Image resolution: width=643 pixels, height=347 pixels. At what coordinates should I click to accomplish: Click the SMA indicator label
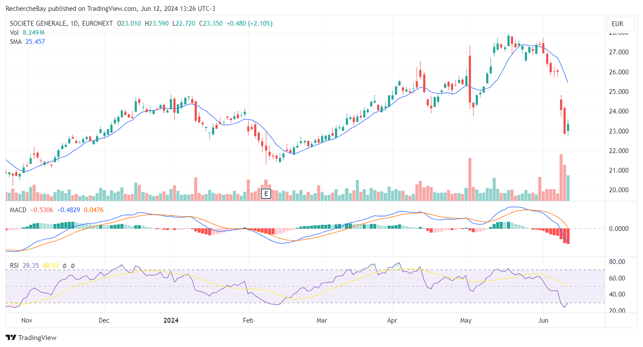(16, 42)
